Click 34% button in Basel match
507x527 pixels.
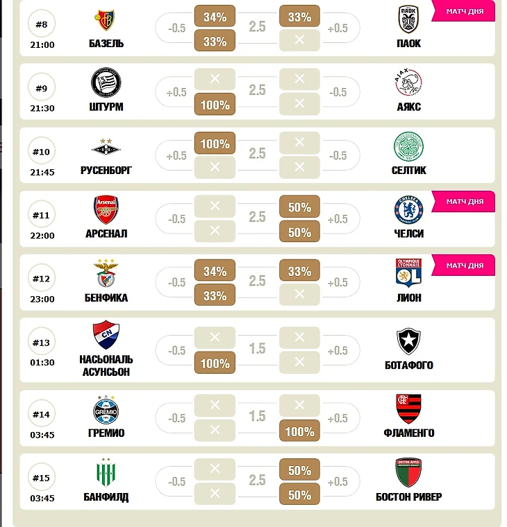[x=215, y=17]
